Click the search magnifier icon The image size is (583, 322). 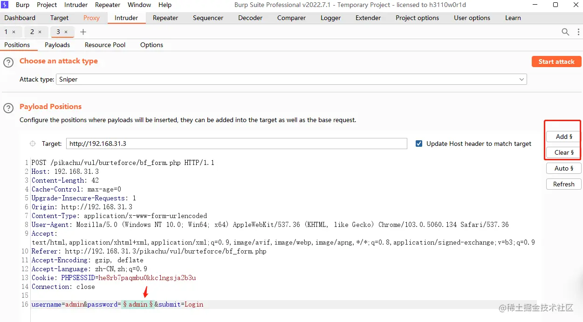565,32
